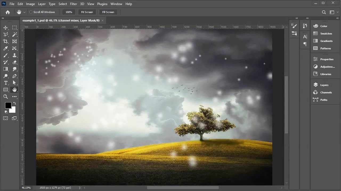
Task: Enable Scroll All Windows checkbox
Action: (31, 12)
